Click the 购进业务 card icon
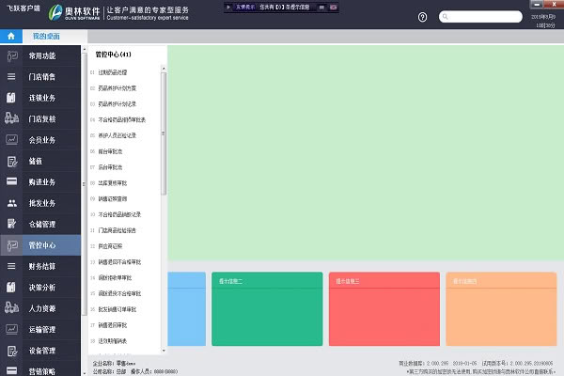Viewport: 564px width, 376px height. 12,181
